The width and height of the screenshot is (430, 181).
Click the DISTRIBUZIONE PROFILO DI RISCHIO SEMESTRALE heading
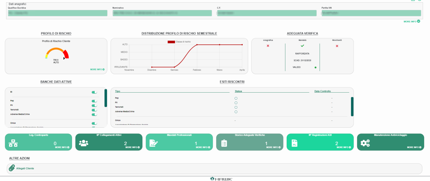pyautogui.click(x=179, y=33)
